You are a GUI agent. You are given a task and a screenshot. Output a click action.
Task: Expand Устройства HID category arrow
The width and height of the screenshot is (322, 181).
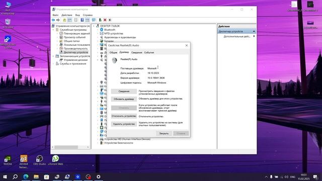(98, 139)
